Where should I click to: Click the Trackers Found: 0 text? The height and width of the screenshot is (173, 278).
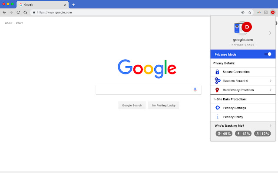tap(235, 81)
